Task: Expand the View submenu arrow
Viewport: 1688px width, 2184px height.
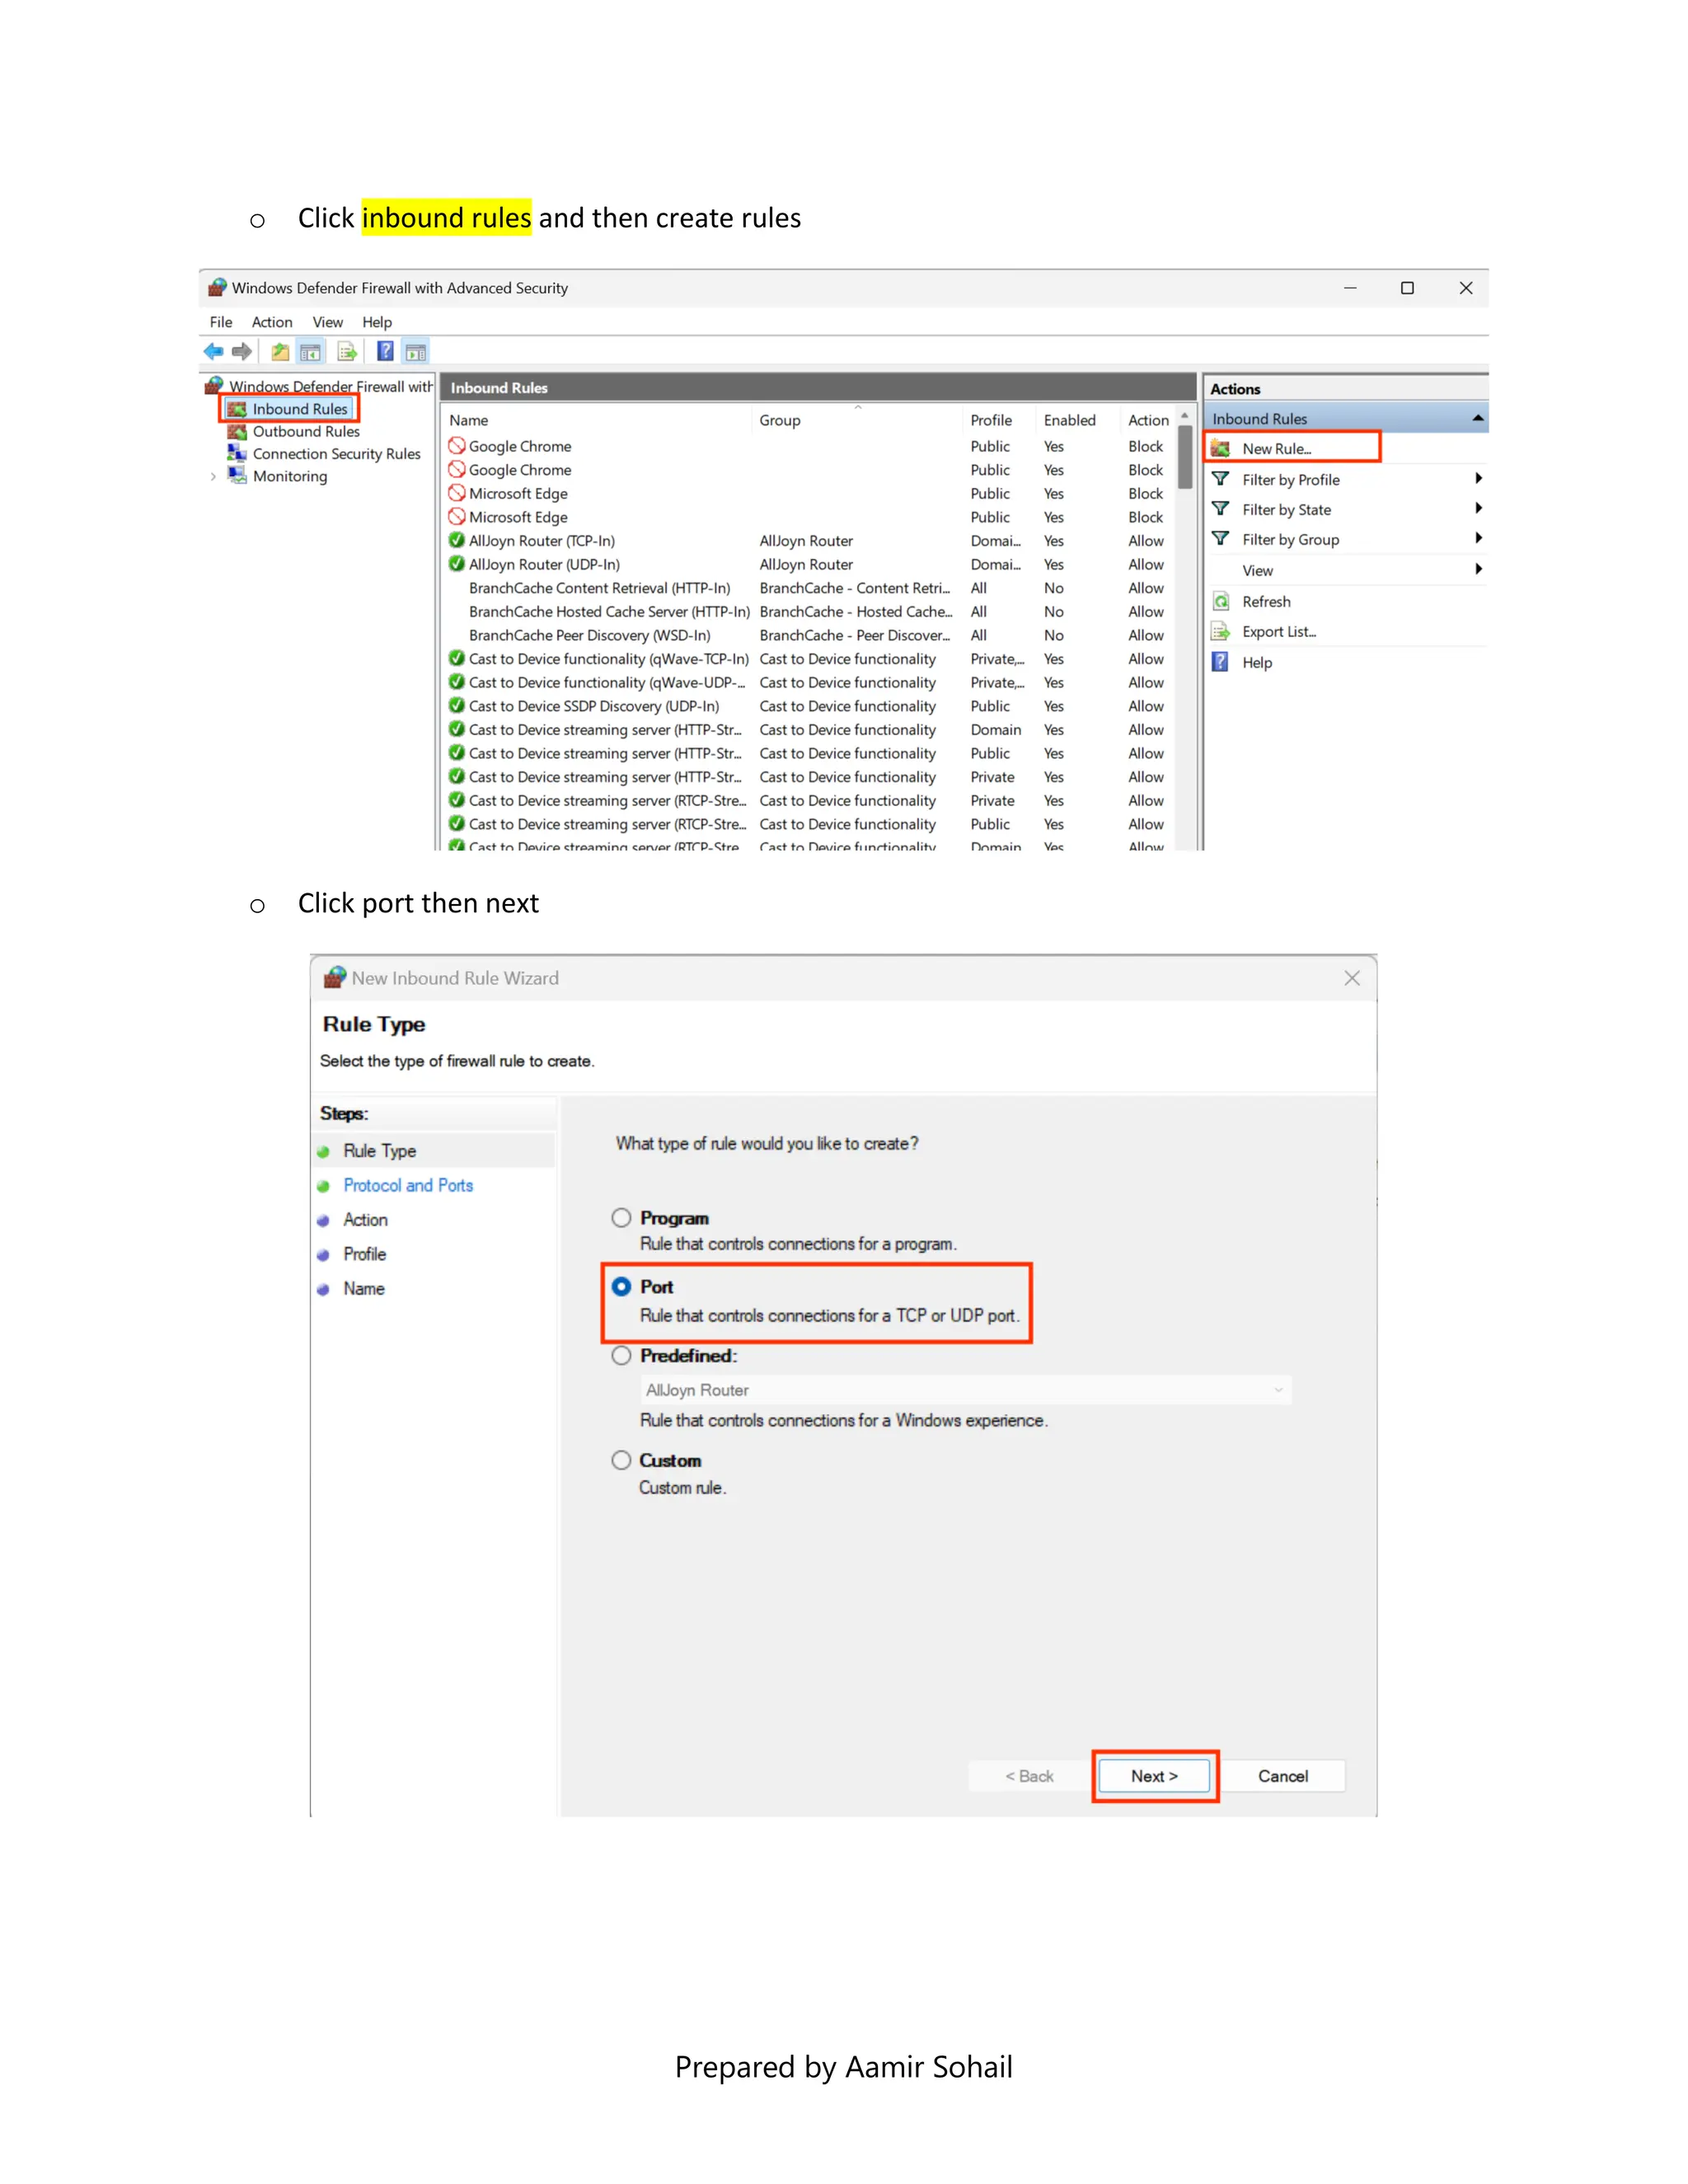Action: [1478, 570]
